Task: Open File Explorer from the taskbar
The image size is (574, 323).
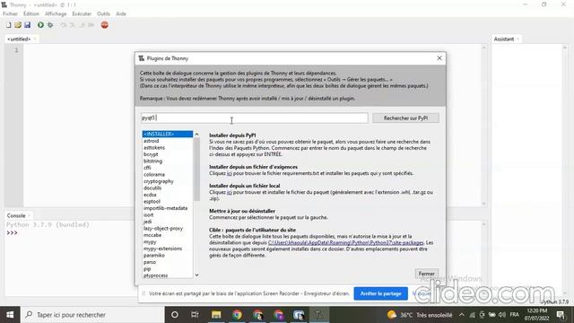Action: point(216,315)
